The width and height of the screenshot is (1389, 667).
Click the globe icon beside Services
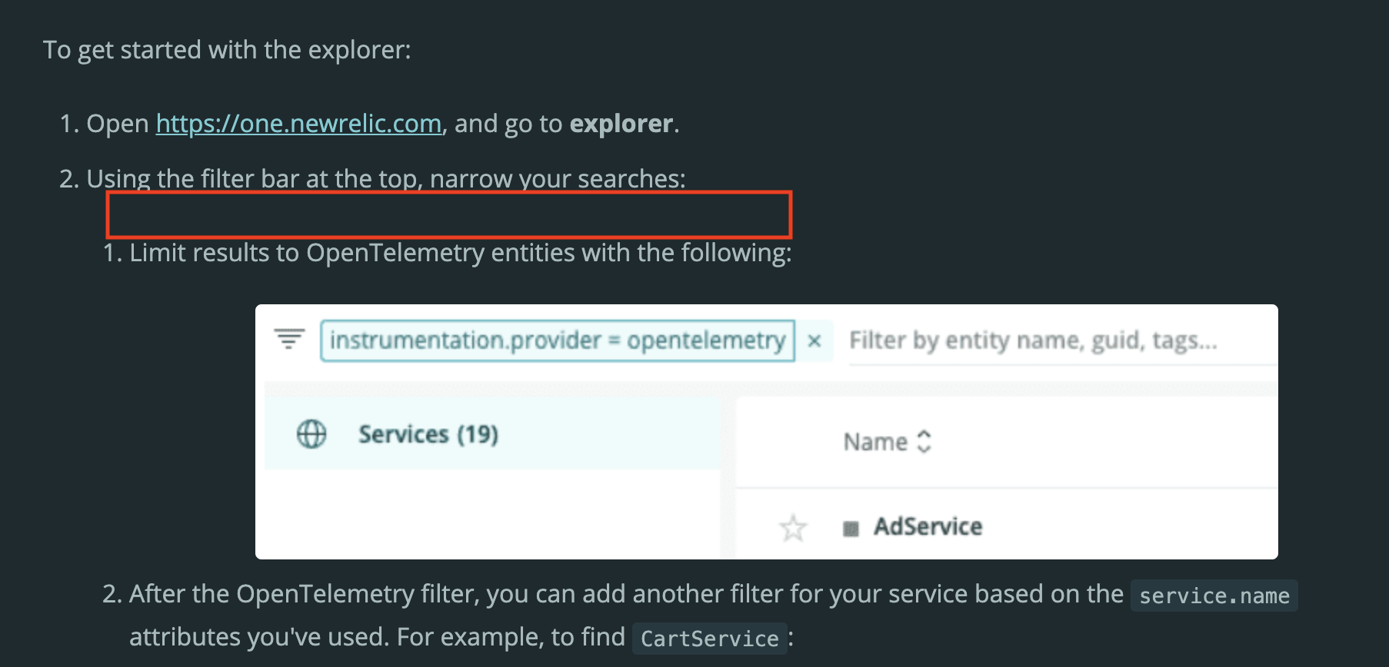click(x=311, y=434)
